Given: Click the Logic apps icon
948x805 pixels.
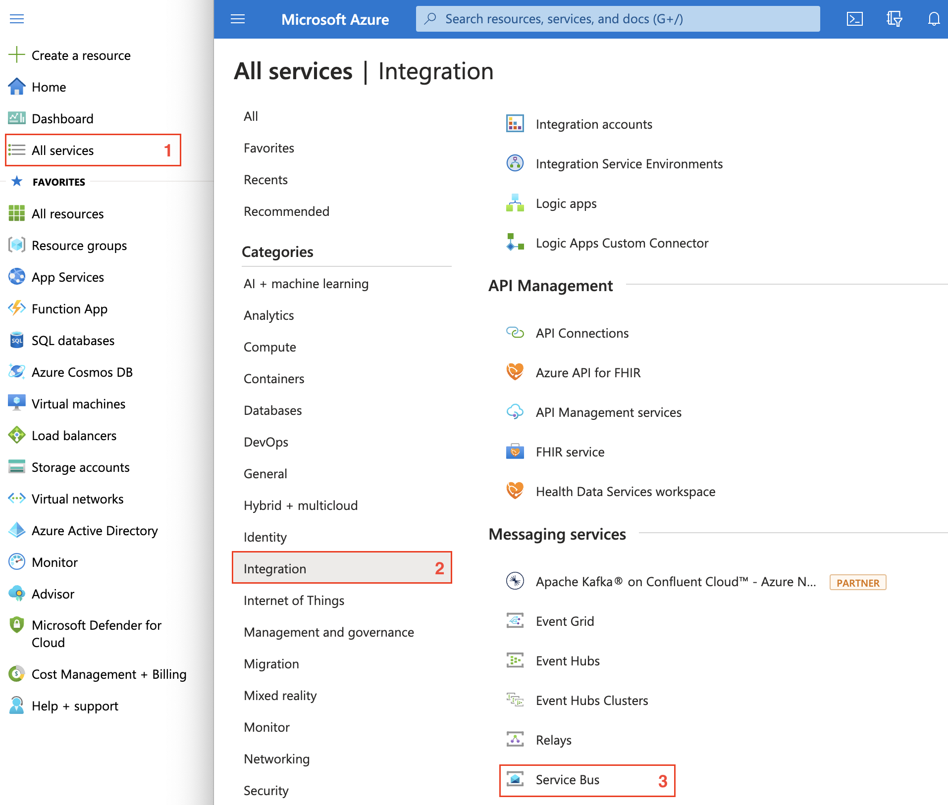Looking at the screenshot, I should 515,203.
